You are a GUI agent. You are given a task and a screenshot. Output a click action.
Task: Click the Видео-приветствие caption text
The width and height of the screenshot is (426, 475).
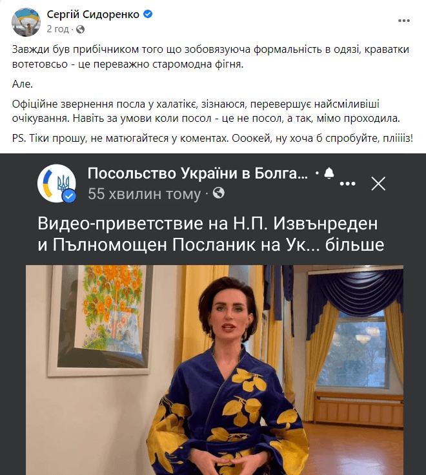(208, 234)
